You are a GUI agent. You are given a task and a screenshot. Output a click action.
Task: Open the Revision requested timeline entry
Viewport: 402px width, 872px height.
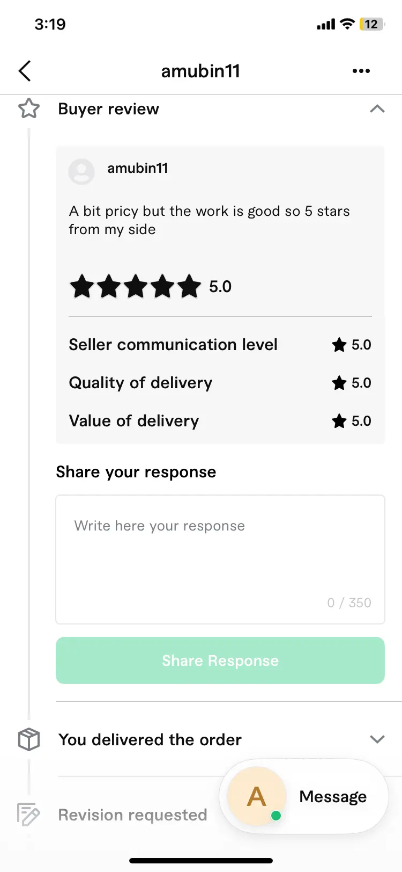coord(132,815)
